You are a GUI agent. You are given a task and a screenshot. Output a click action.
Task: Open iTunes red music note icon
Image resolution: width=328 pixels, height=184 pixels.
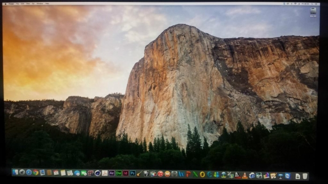(160, 174)
